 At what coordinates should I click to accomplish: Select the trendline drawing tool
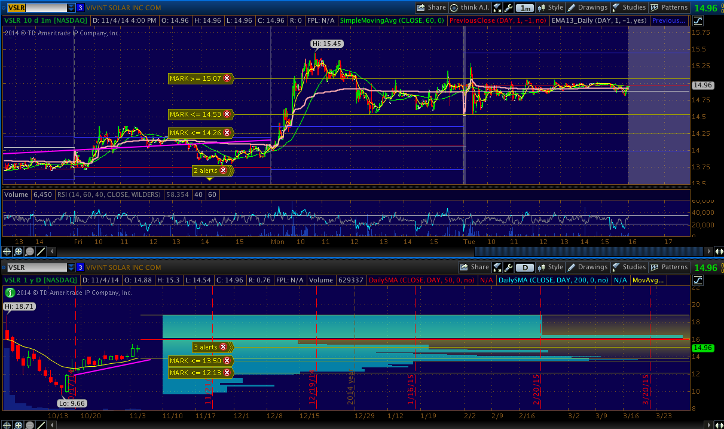pos(40,252)
